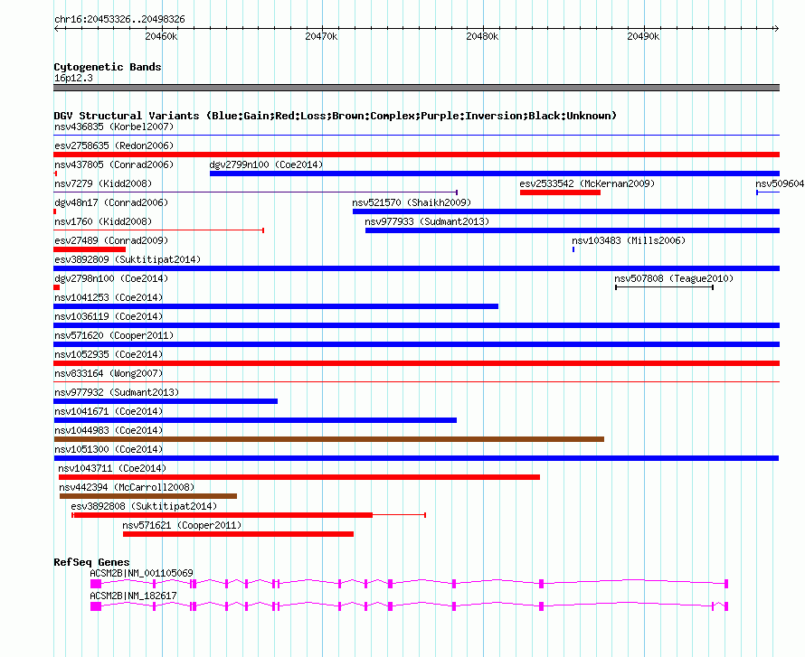
Task: Click the nsv436835 (Korbel2007) variant label
Action: [x=114, y=127]
